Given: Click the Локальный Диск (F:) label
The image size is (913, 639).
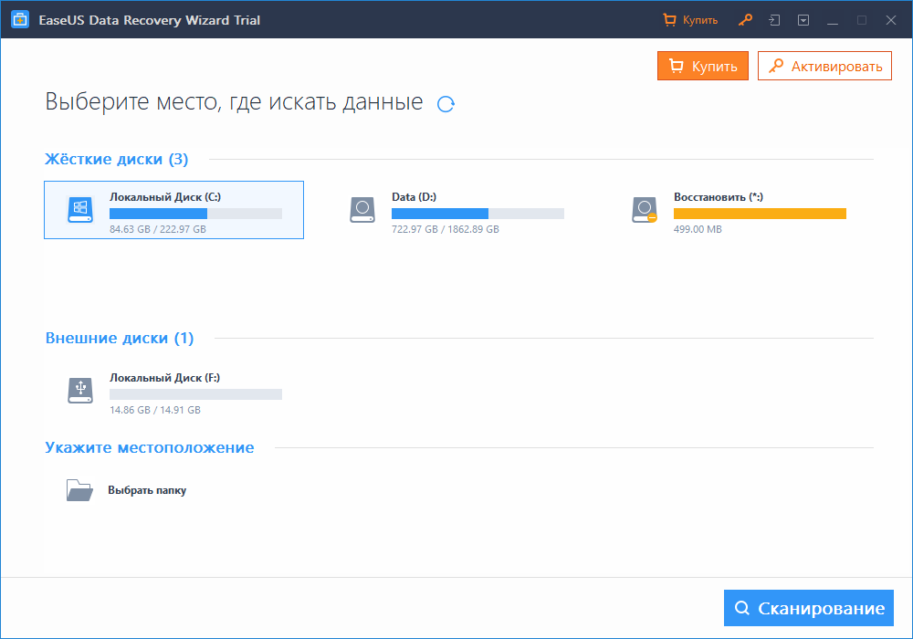Looking at the screenshot, I should (x=164, y=378).
